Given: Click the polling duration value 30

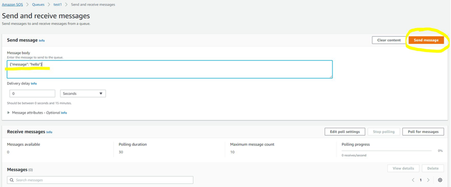Looking at the screenshot, I should click(121, 152).
